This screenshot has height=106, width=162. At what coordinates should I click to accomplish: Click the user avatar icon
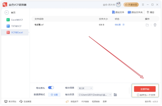[x=118, y=5]
